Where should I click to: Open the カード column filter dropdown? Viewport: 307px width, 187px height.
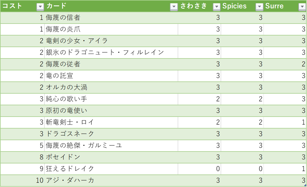pyautogui.click(x=174, y=7)
